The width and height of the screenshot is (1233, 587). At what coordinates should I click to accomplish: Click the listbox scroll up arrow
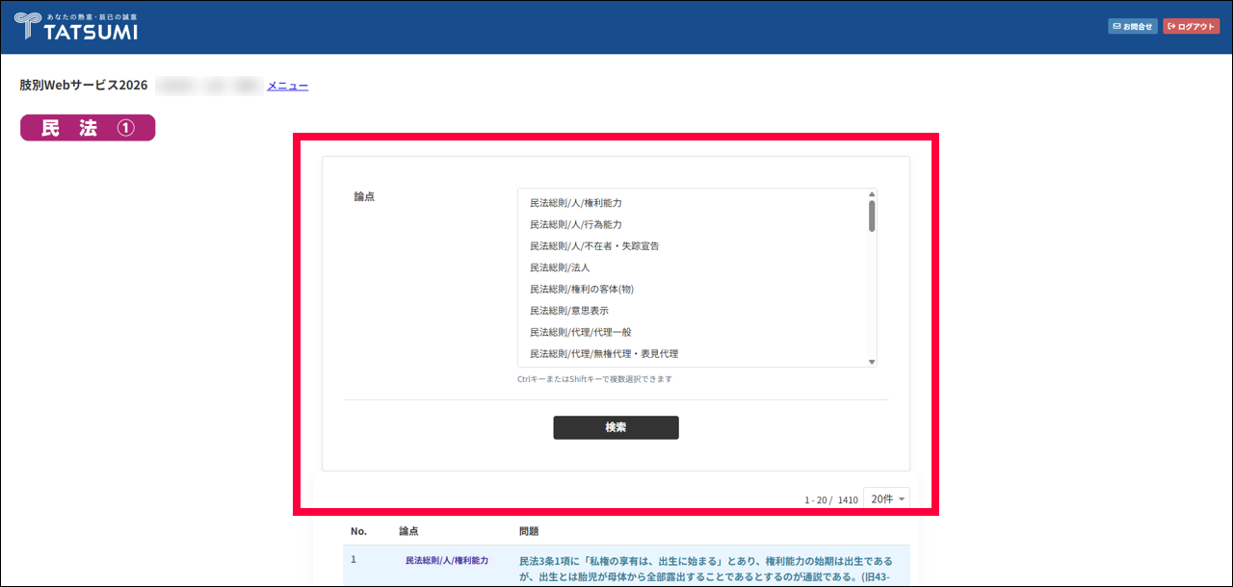tap(872, 193)
